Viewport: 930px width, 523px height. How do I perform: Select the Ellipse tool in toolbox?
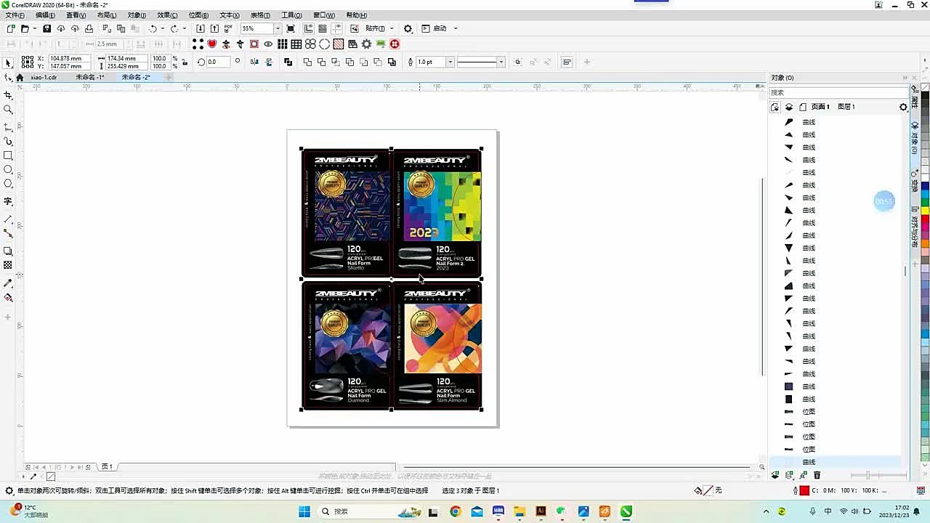coord(8,169)
